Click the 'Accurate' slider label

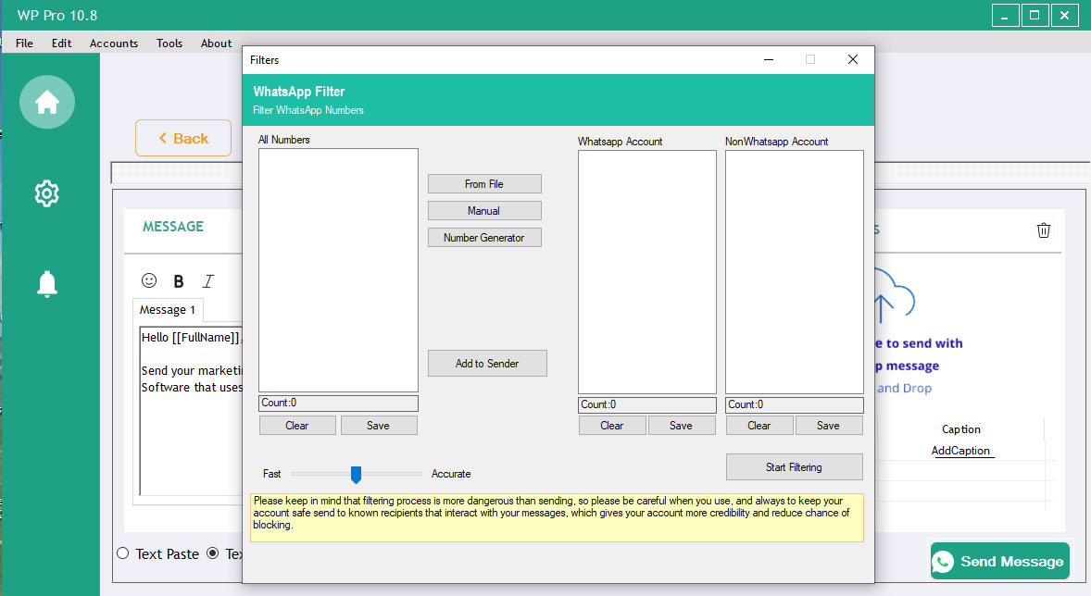[x=451, y=474]
